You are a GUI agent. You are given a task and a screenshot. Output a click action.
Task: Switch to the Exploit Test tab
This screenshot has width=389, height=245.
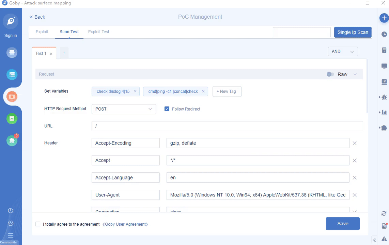tap(98, 32)
